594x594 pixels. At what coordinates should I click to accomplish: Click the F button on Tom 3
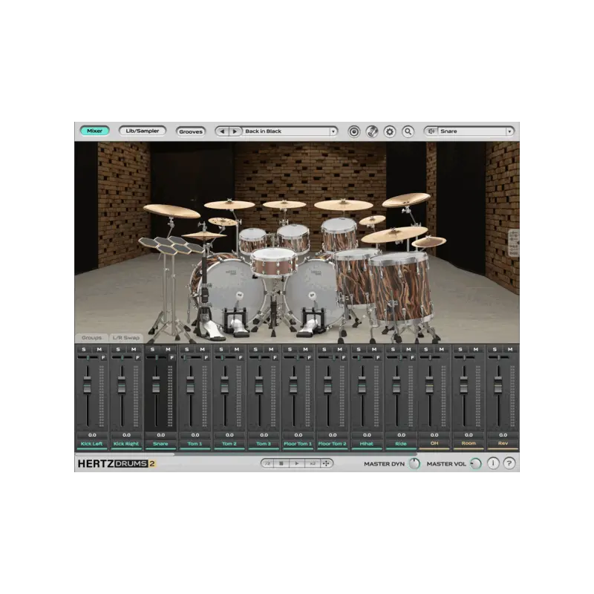click(275, 358)
